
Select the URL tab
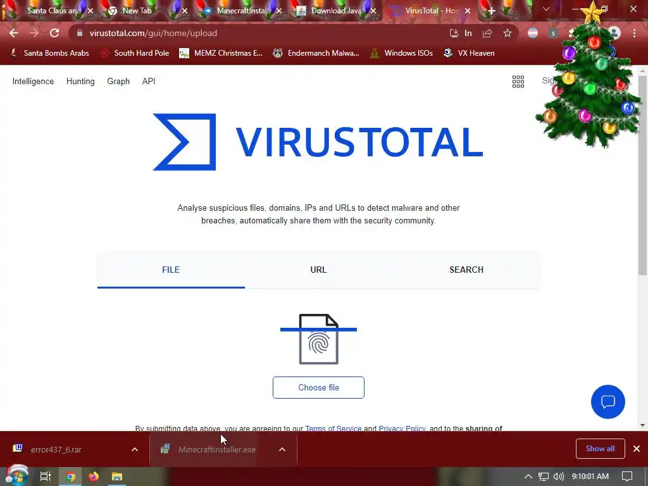(318, 270)
